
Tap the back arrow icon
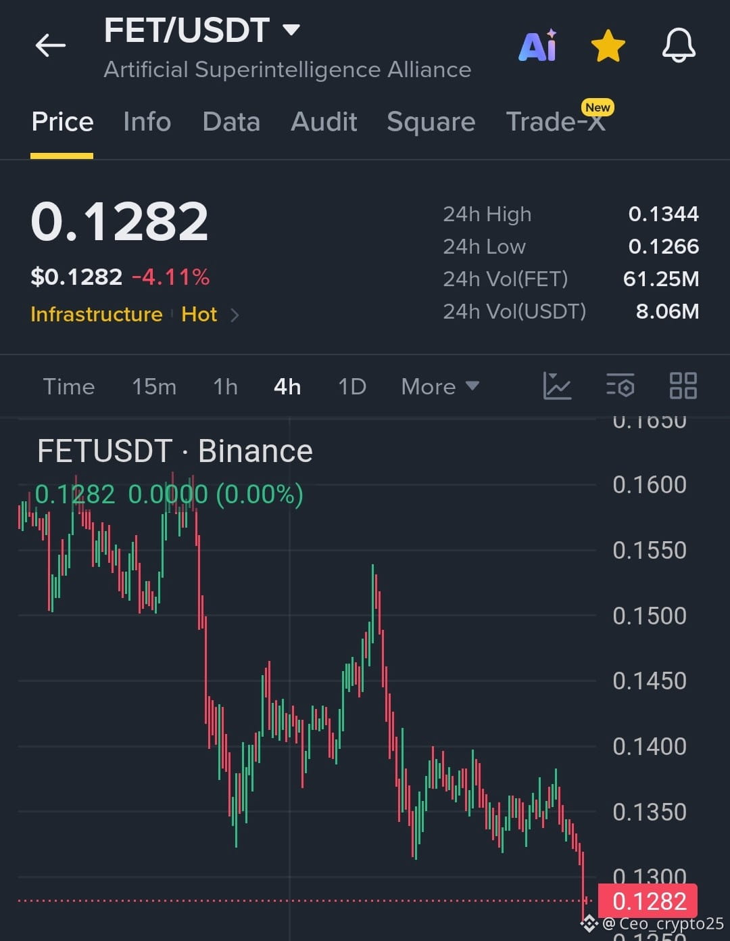point(51,46)
